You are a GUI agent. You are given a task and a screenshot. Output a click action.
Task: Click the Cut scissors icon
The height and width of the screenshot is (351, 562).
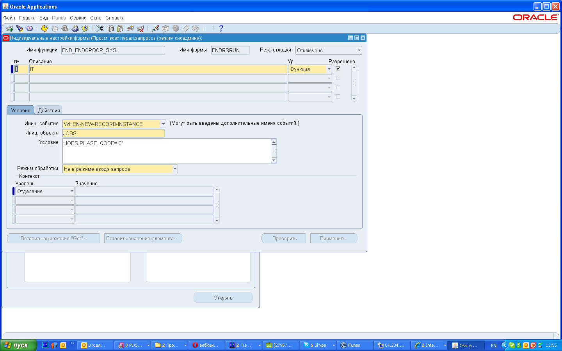pos(100,28)
